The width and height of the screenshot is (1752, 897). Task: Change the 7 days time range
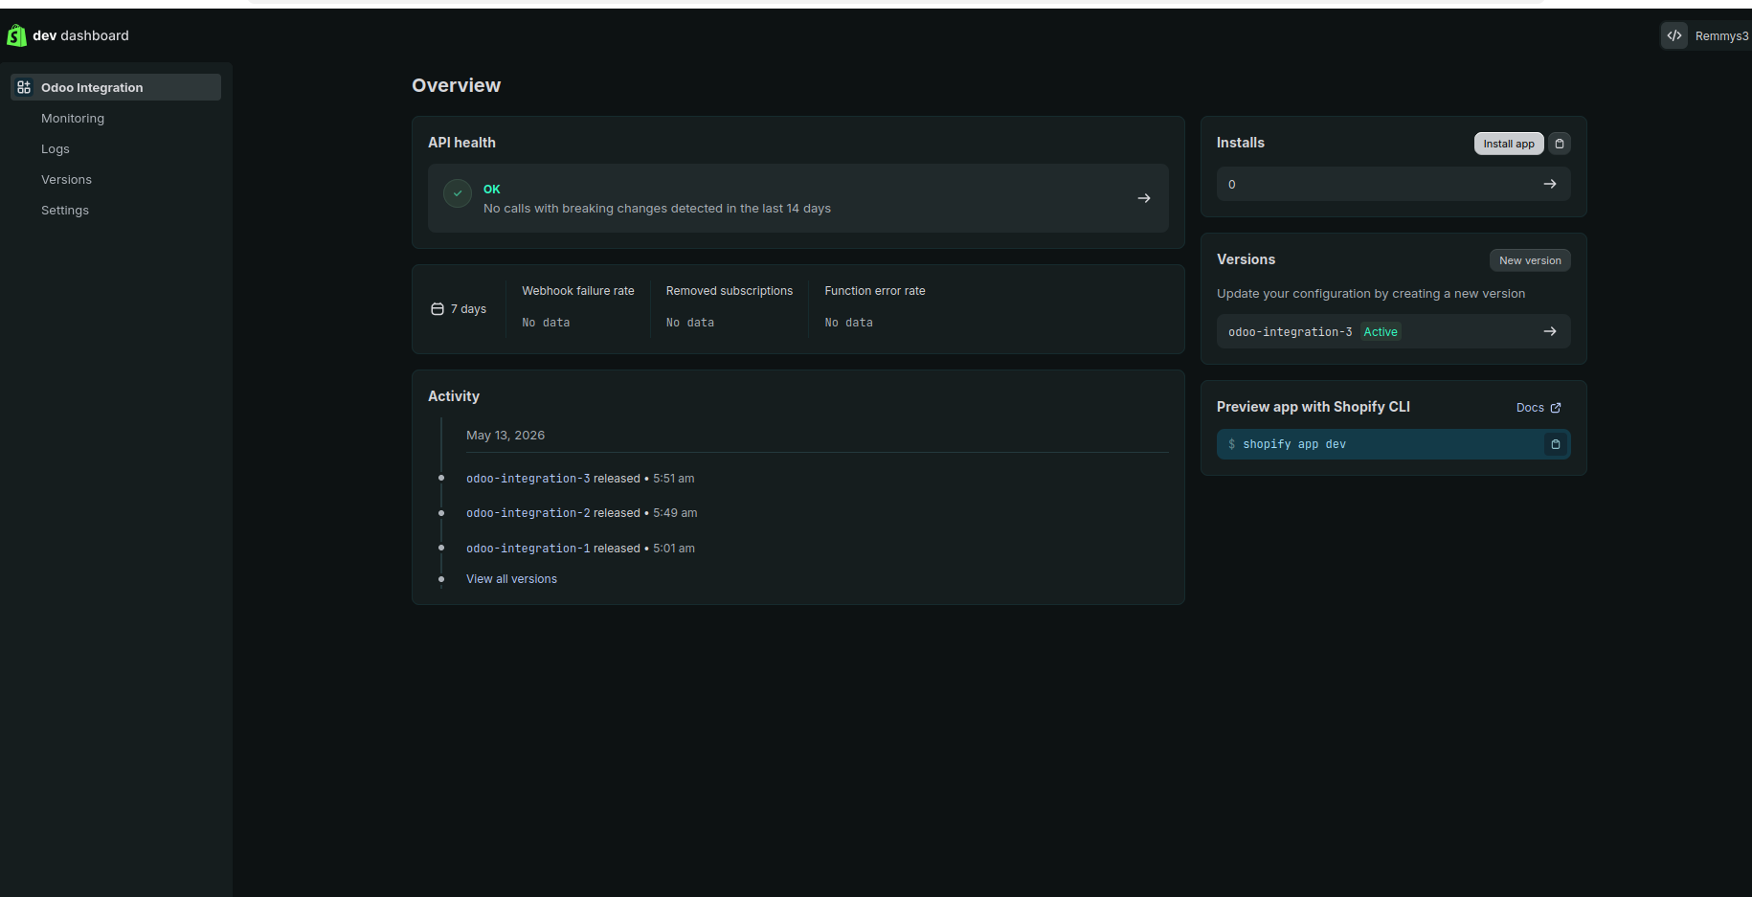[x=460, y=309]
